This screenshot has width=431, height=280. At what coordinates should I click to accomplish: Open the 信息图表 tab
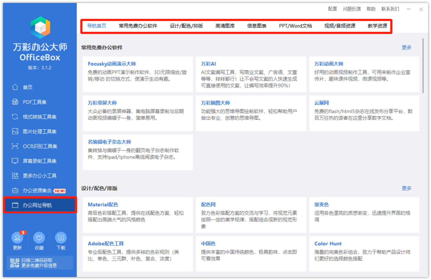(257, 26)
